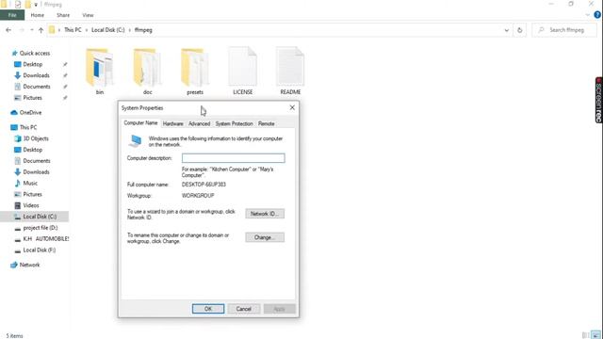Click ffmpeg in address path
The width and height of the screenshot is (603, 339).
143,30
